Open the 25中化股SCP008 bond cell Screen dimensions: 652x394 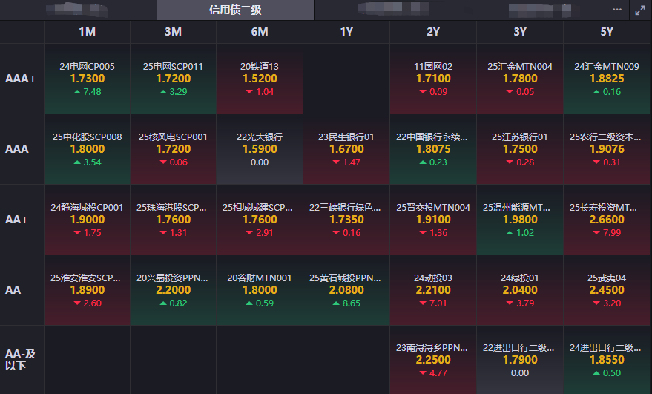click(x=88, y=149)
